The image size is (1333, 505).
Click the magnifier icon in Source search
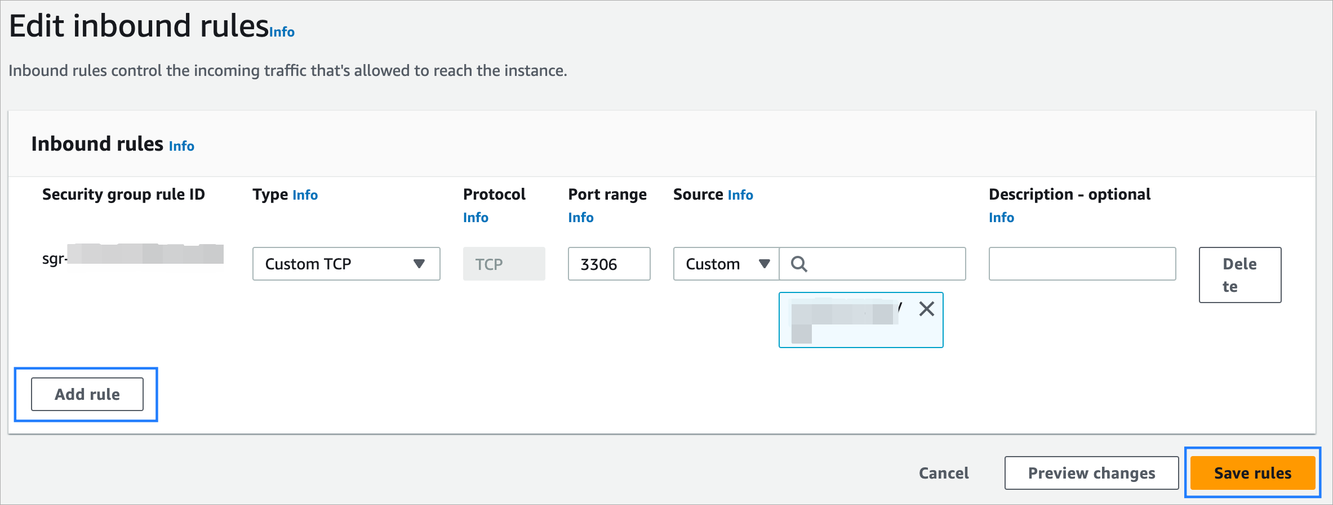point(799,264)
